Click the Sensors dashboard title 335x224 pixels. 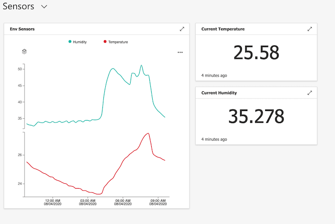point(18,6)
